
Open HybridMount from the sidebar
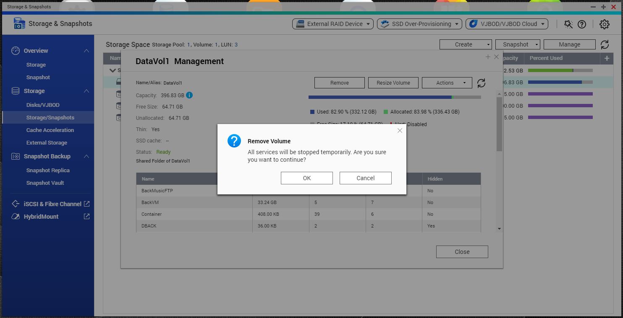pyautogui.click(x=41, y=217)
